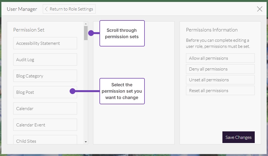Image resolution: width=268 pixels, height=156 pixels.
Task: Click the permission list scroll-down arrow
Action: pyautogui.click(x=86, y=142)
